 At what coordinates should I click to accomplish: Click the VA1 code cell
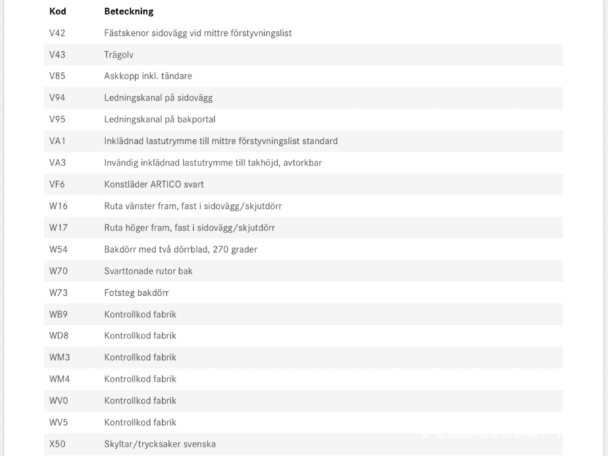(57, 141)
